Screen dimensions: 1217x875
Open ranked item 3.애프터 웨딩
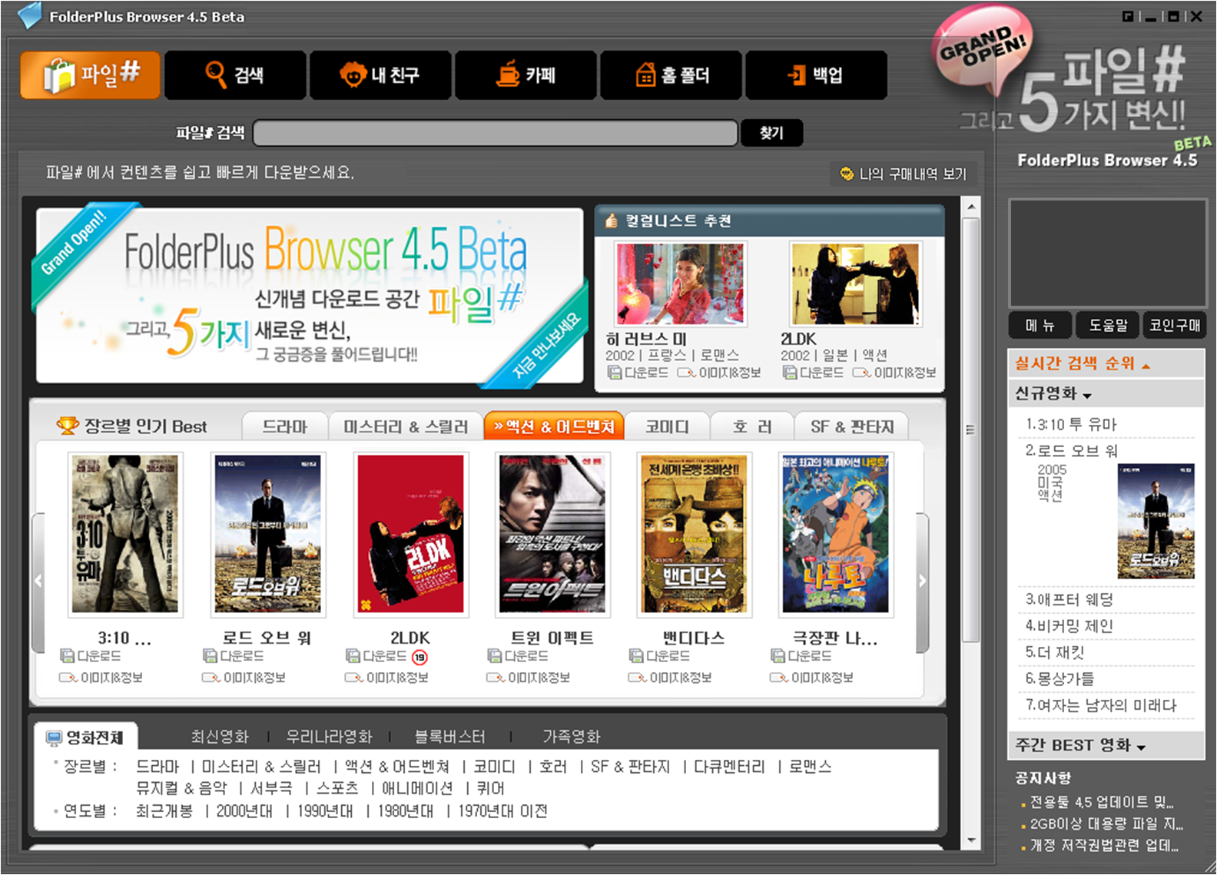(1069, 600)
